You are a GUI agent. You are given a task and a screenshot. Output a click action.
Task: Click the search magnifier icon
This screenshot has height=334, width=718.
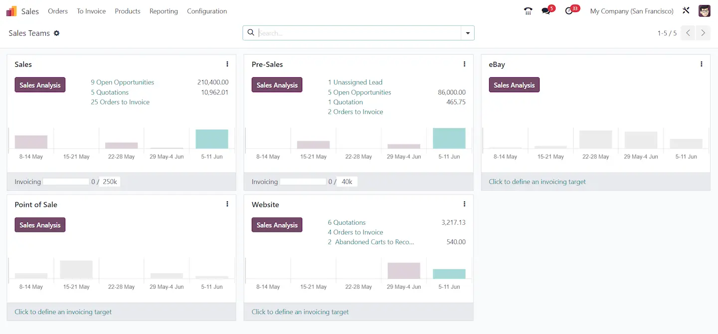click(x=251, y=33)
